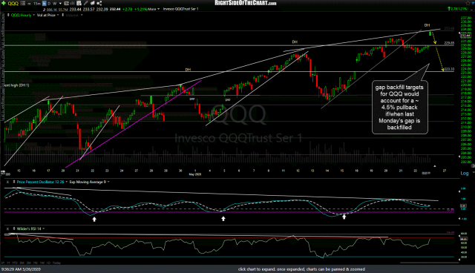Select the pencil drawing tool icon
Screen dimensions: 475x273
pyautogui.click(x=86, y=3)
